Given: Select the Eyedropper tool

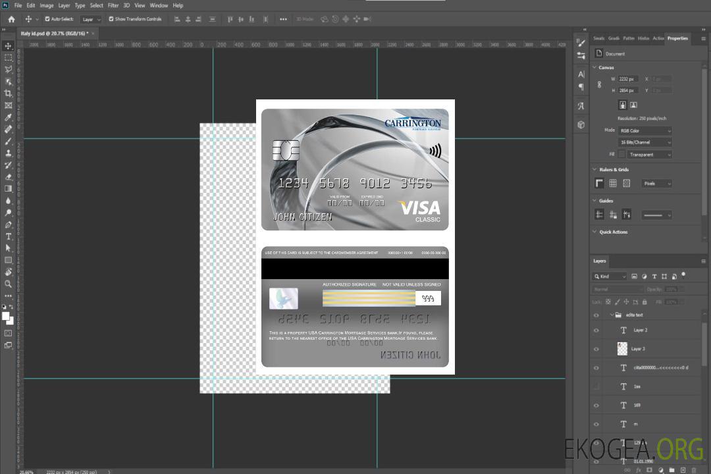Looking at the screenshot, I should point(8,117).
